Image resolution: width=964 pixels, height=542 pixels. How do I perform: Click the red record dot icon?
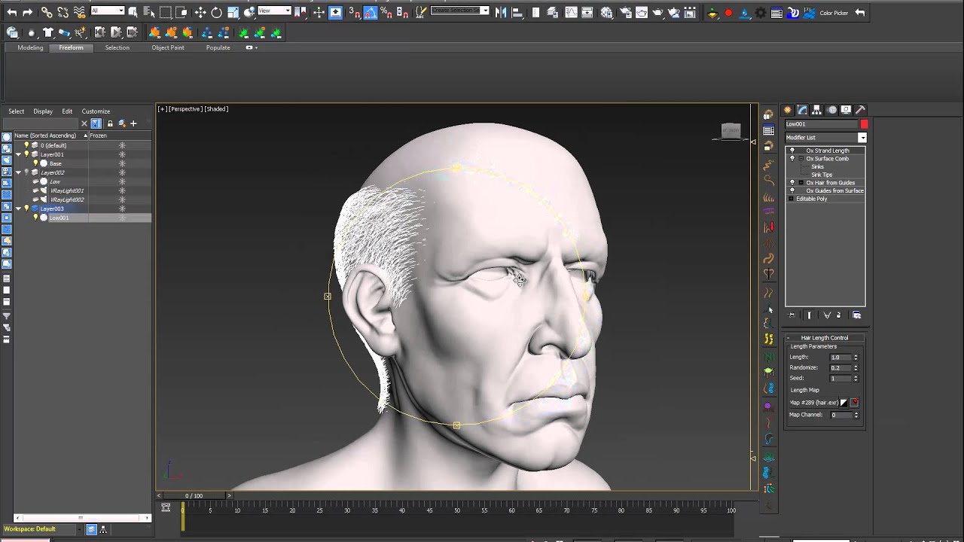728,13
